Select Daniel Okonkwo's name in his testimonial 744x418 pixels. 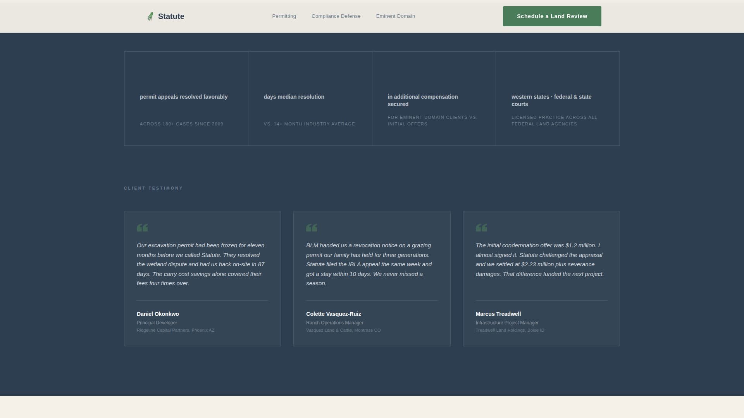click(x=158, y=314)
